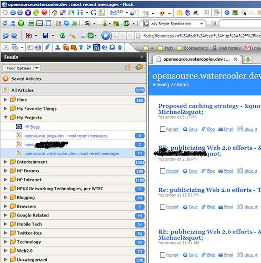The image size is (261, 263).
Task: Click the blue info circle icon
Action: coord(227,13)
